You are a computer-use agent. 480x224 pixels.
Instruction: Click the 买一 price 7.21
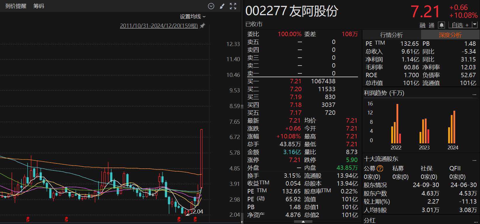(295, 81)
